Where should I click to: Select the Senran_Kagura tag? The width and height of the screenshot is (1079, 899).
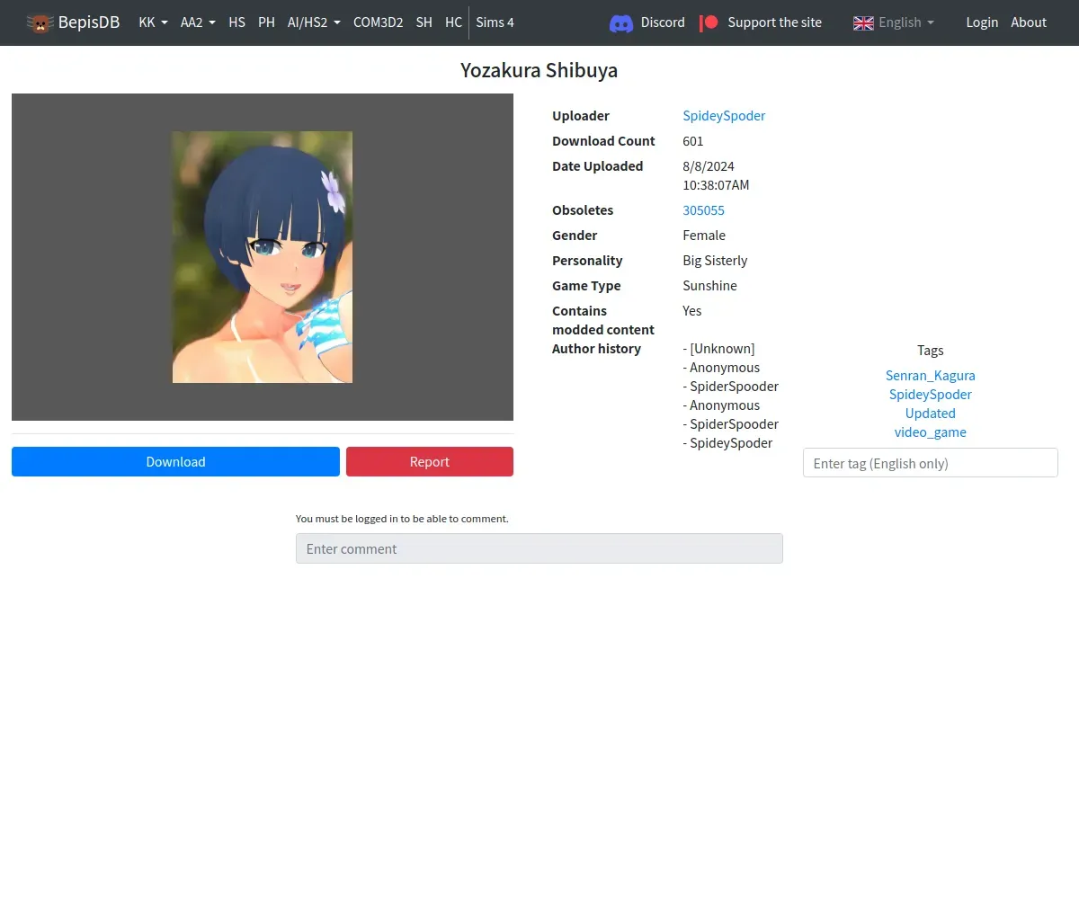930,375
